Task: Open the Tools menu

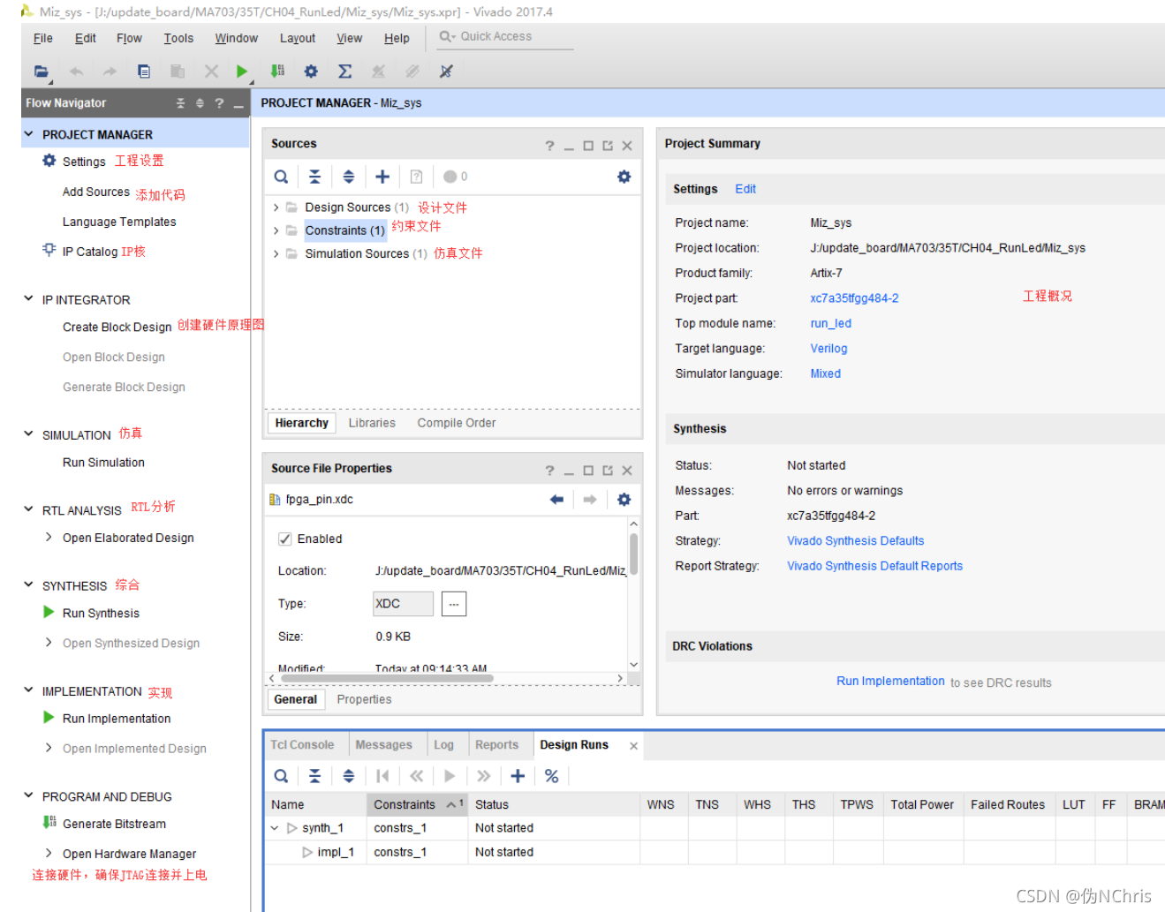Action: coord(178,38)
